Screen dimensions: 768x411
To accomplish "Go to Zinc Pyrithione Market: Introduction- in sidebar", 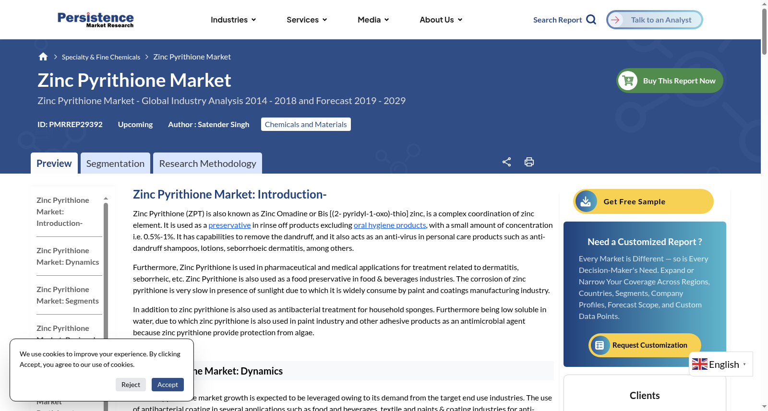I will click(69, 211).
